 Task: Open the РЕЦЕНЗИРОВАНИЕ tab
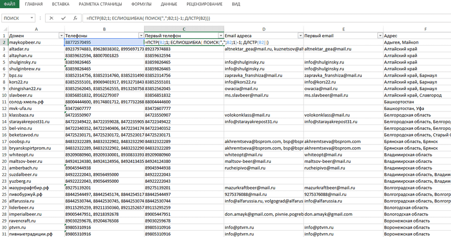point(205,4)
